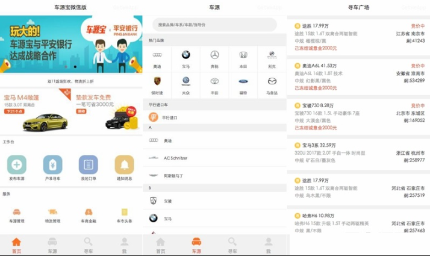This screenshot has height=256, width=430.
Task: Open AC Schnitzer in brand list
Action: click(x=175, y=158)
